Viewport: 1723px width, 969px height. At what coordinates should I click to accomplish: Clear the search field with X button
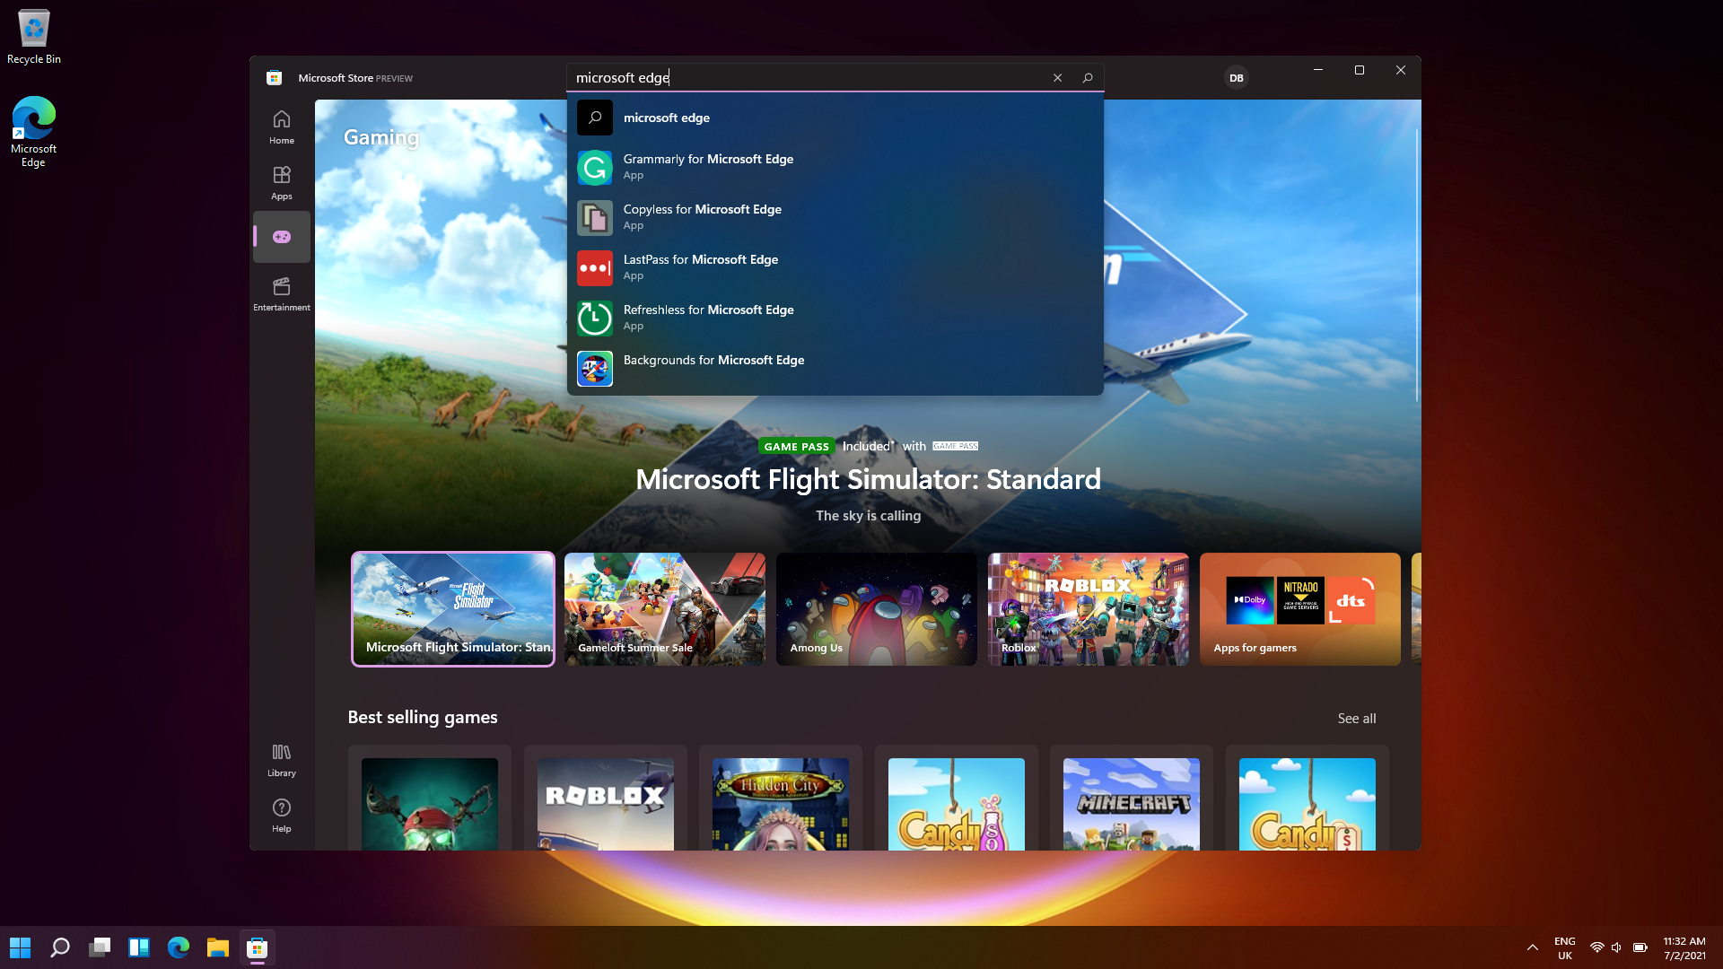pyautogui.click(x=1057, y=77)
